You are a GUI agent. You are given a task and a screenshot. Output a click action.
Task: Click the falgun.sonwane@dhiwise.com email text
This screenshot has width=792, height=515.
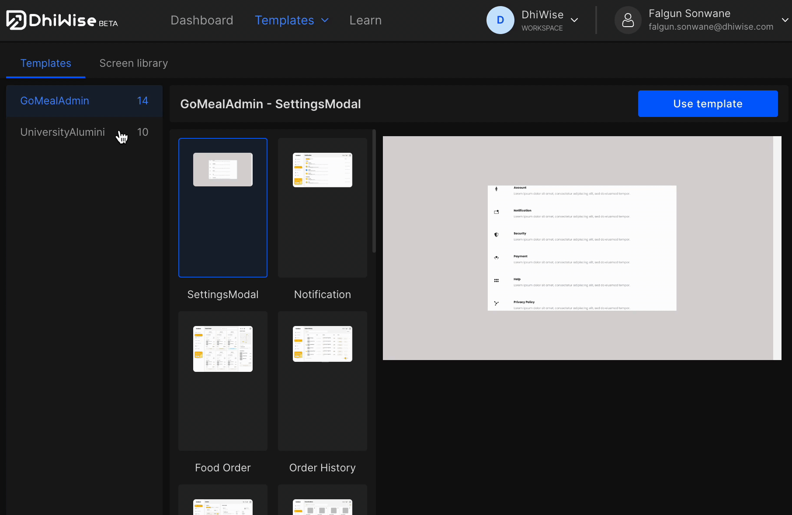point(711,27)
